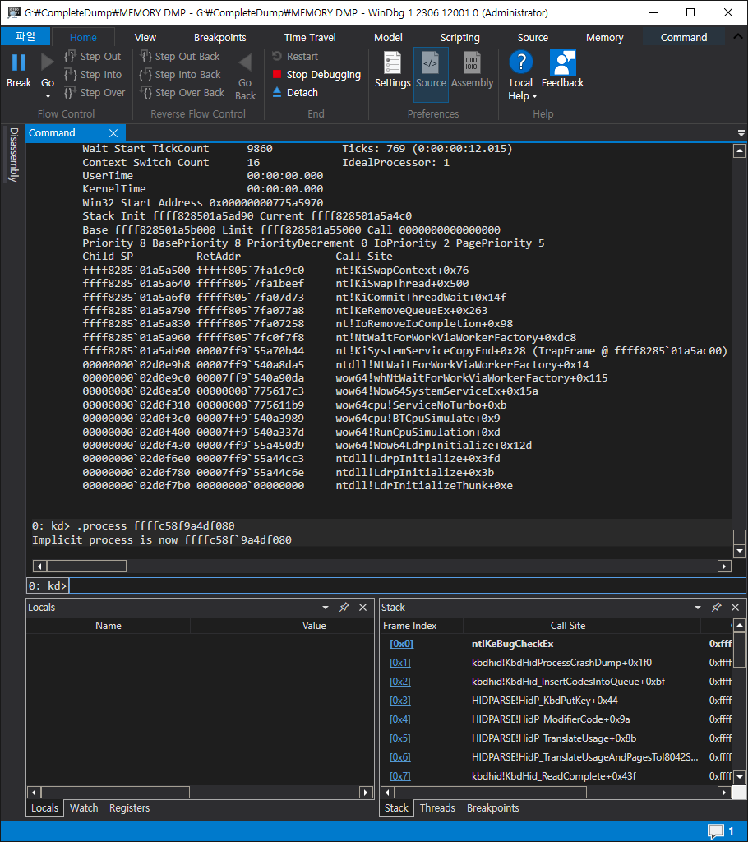Click Step Out in Flow Control
Viewport: 748px width, 842px height.
click(92, 57)
